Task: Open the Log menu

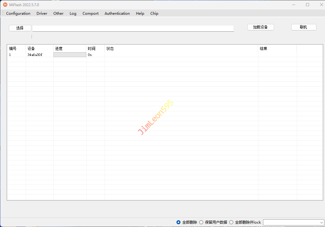Action: 73,13
